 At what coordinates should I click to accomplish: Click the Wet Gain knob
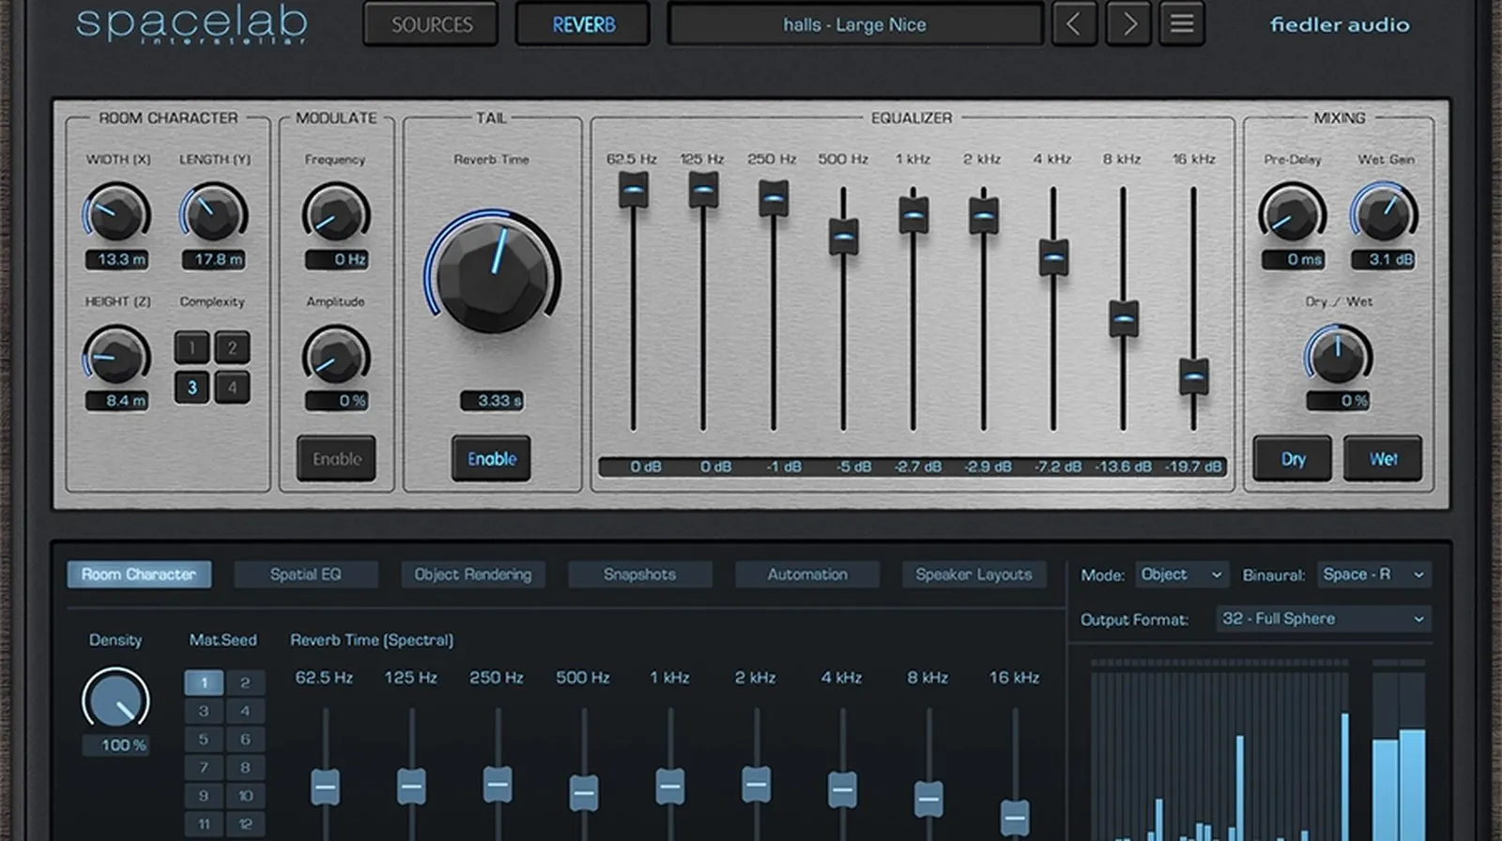click(1383, 213)
